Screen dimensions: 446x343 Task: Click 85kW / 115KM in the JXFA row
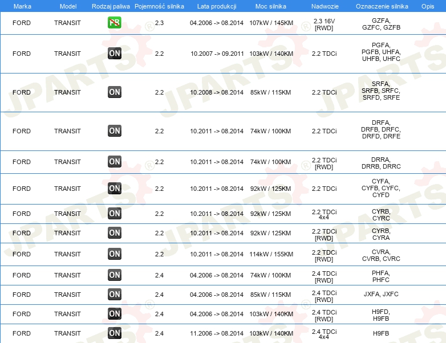[270, 295]
